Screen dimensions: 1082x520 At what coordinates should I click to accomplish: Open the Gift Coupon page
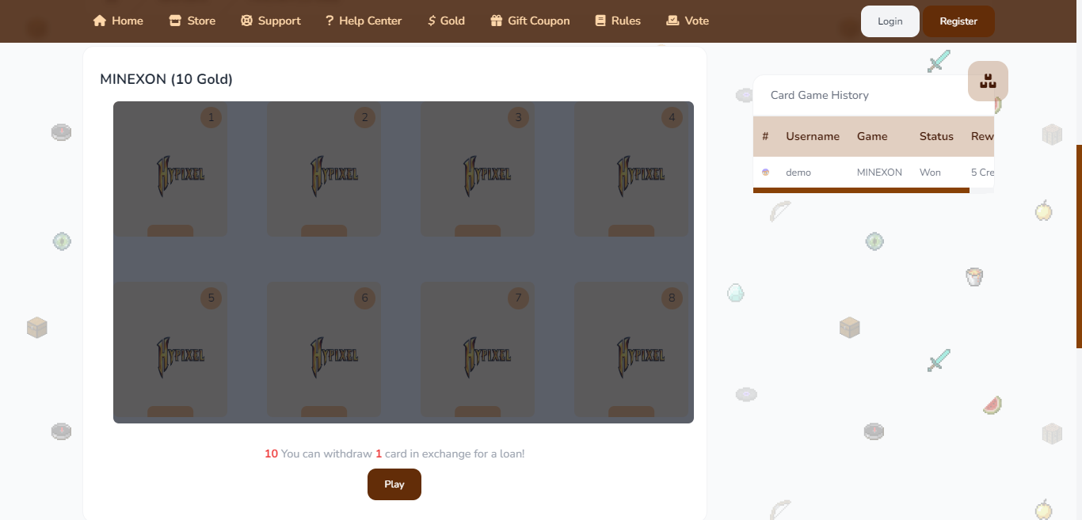click(530, 21)
